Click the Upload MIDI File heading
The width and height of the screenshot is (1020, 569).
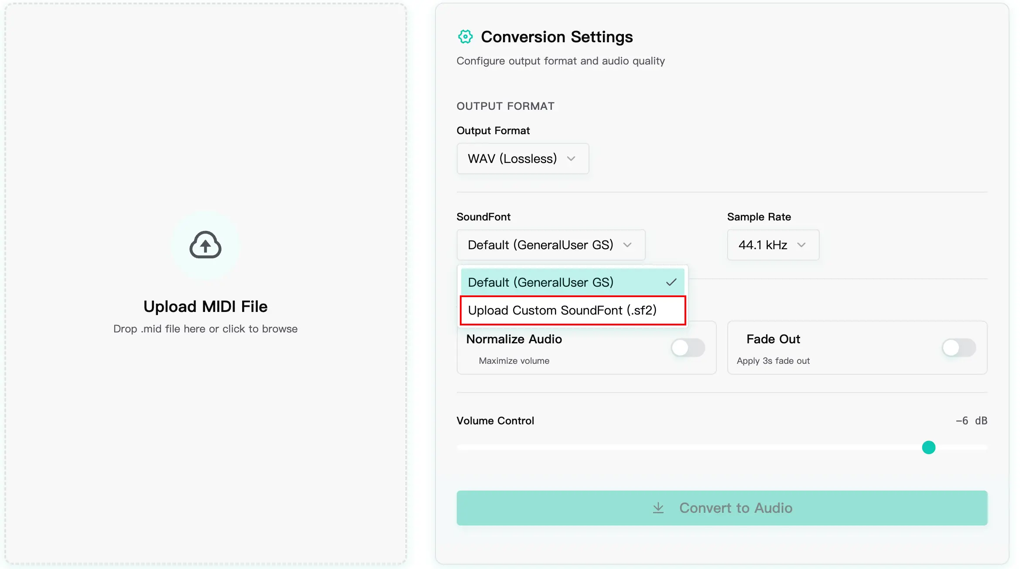point(205,307)
